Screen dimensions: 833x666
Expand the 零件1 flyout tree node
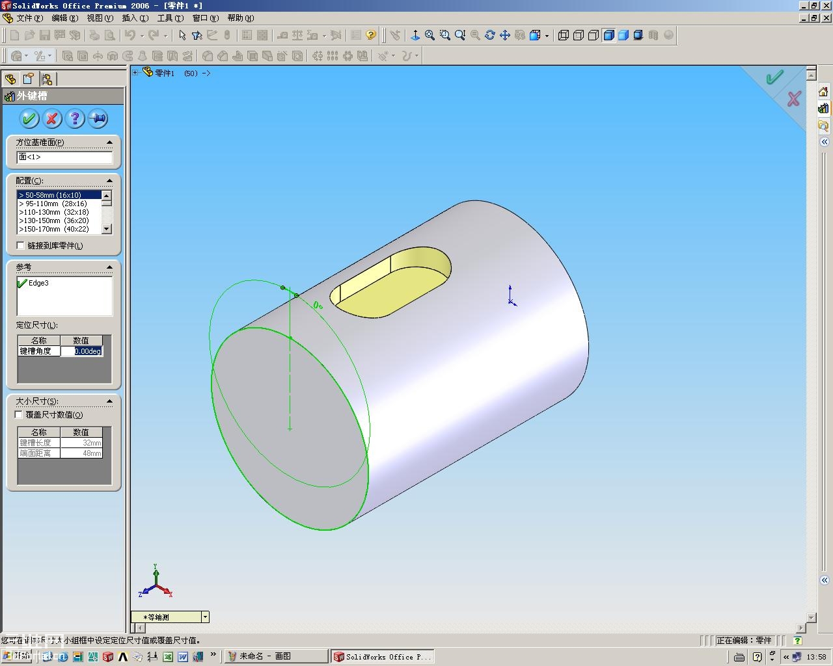[135, 73]
